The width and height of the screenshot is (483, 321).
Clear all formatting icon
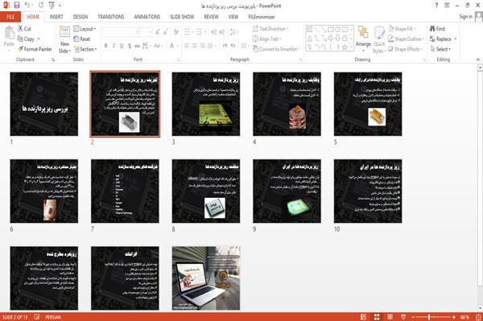(x=175, y=31)
